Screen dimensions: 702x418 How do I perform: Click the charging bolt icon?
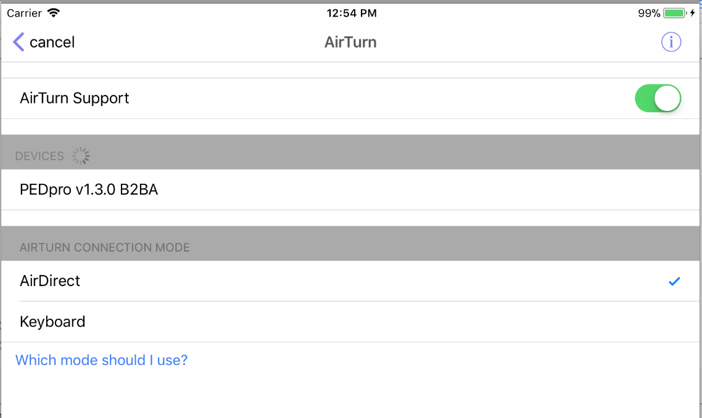tap(692, 13)
